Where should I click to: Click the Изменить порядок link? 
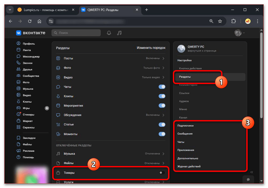click(x=151, y=48)
